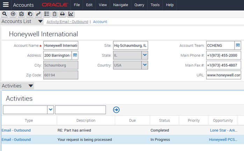Open the View menu
This screenshot has height=151, width=244.
click(x=103, y=5)
